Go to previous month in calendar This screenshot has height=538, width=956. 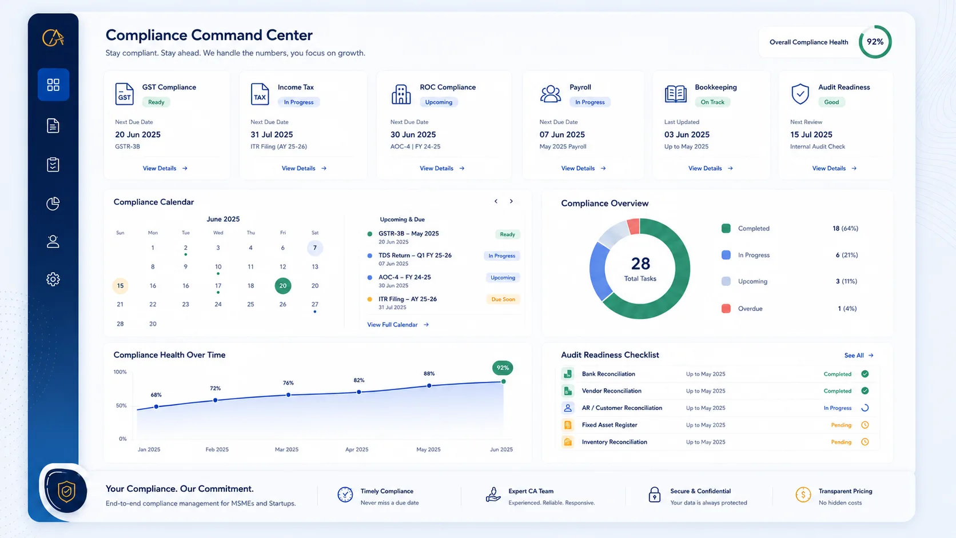pyautogui.click(x=496, y=201)
